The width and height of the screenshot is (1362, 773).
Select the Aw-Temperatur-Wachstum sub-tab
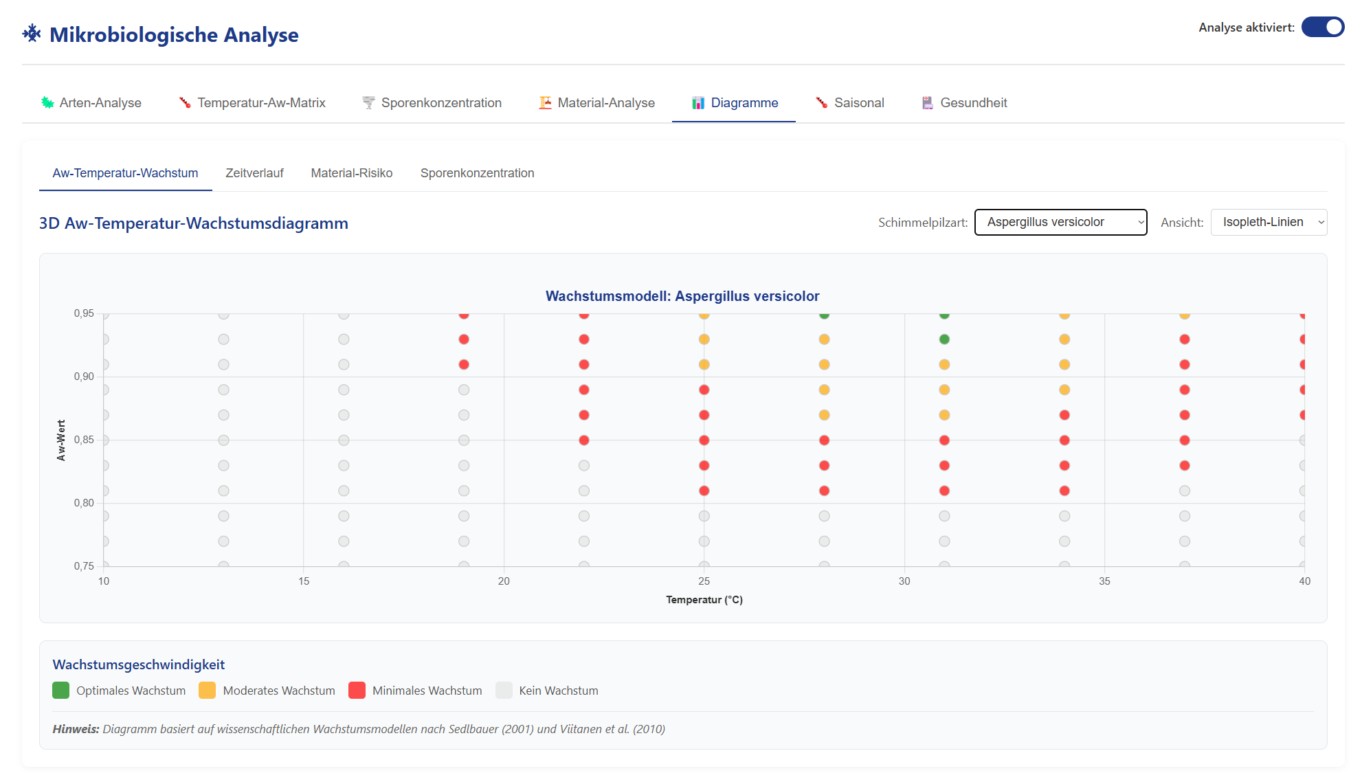click(x=125, y=173)
